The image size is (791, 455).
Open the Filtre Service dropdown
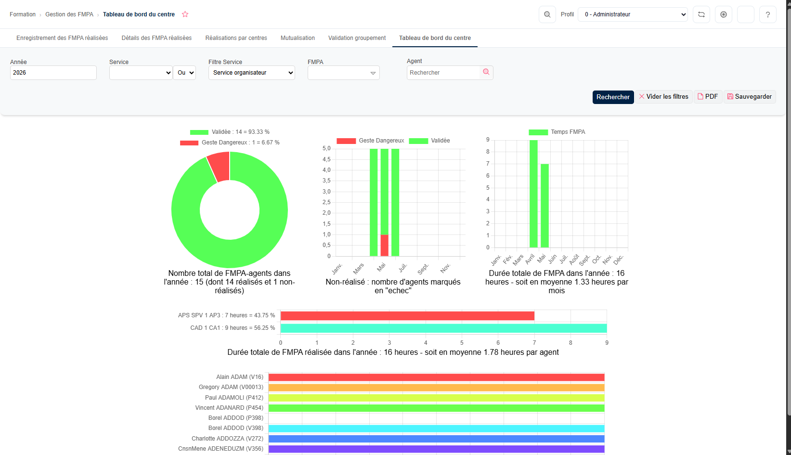pyautogui.click(x=252, y=73)
